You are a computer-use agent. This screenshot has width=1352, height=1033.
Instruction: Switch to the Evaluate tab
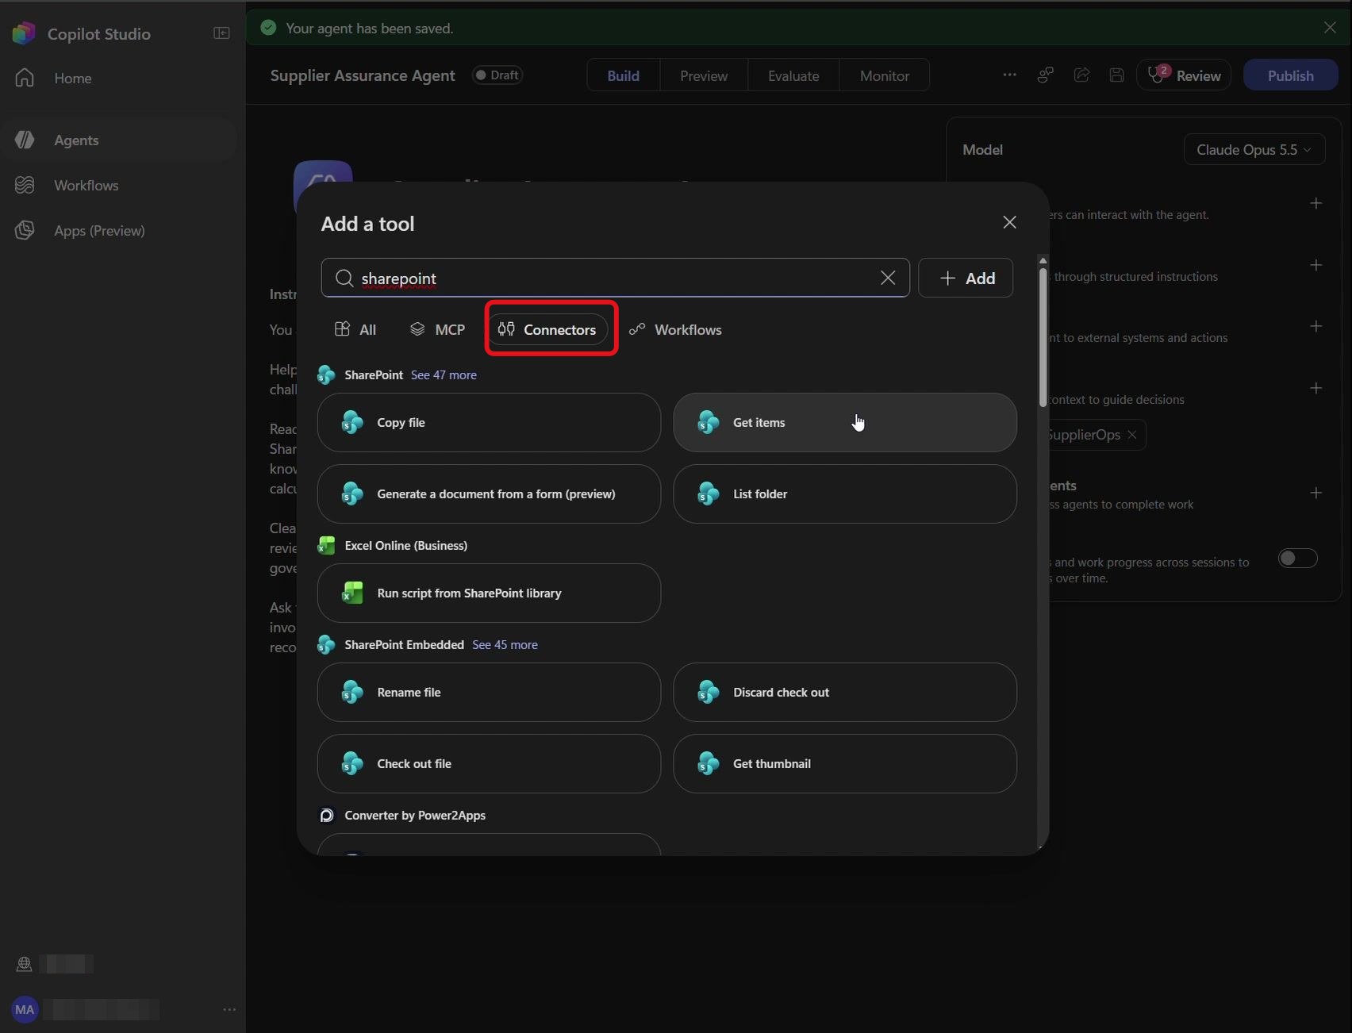(x=793, y=75)
